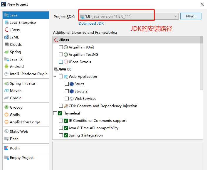This screenshot has width=207, height=170.
Task: Collapse the Web Application tree node
Action: pyautogui.click(x=55, y=77)
